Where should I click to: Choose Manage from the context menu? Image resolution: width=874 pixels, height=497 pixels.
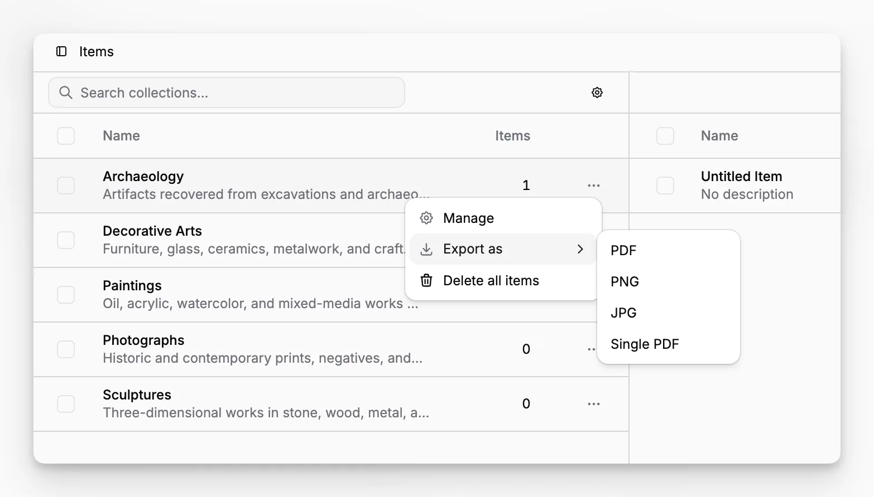(x=503, y=218)
